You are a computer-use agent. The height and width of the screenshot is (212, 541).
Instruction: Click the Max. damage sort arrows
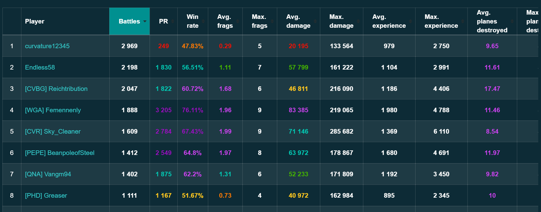tap(358, 21)
